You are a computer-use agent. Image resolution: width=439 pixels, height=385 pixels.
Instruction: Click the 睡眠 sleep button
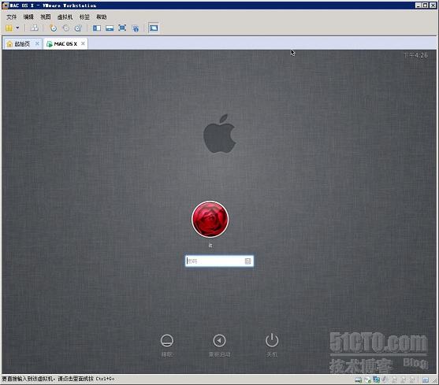point(167,345)
